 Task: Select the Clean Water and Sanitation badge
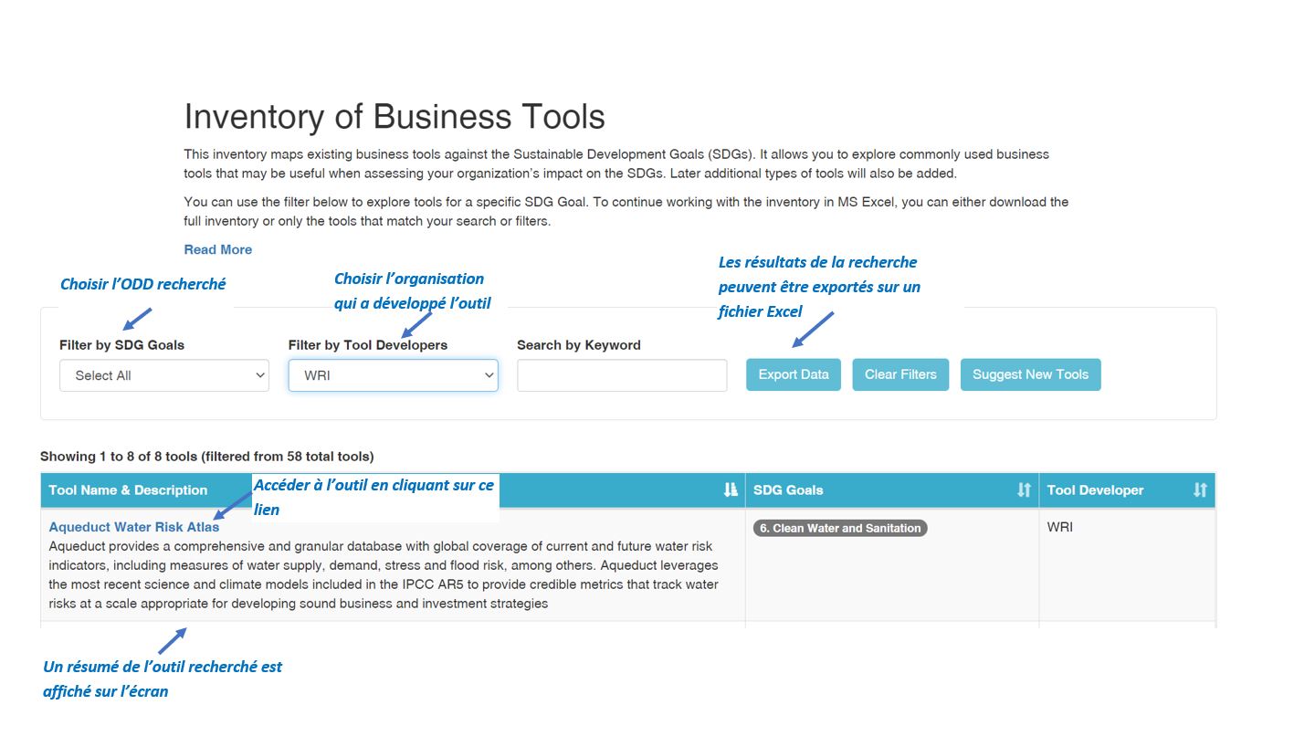(840, 528)
